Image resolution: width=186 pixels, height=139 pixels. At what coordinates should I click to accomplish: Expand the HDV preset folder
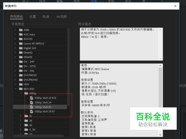pos(15,84)
